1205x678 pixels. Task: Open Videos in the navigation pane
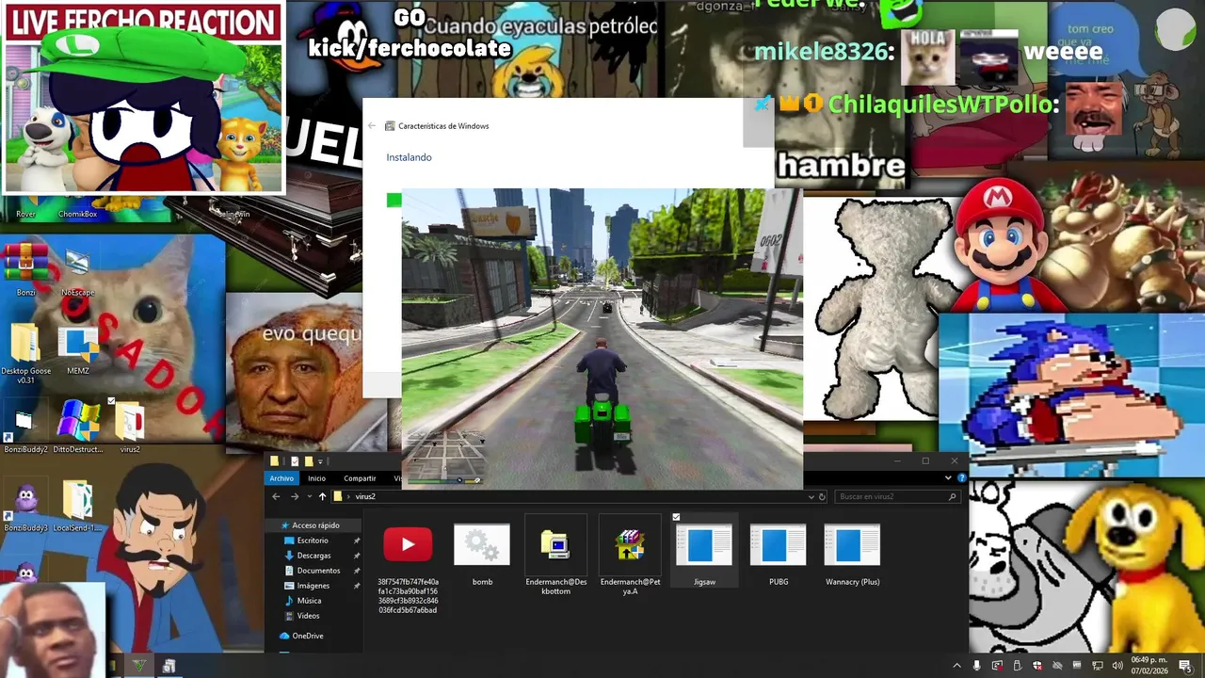tap(308, 616)
